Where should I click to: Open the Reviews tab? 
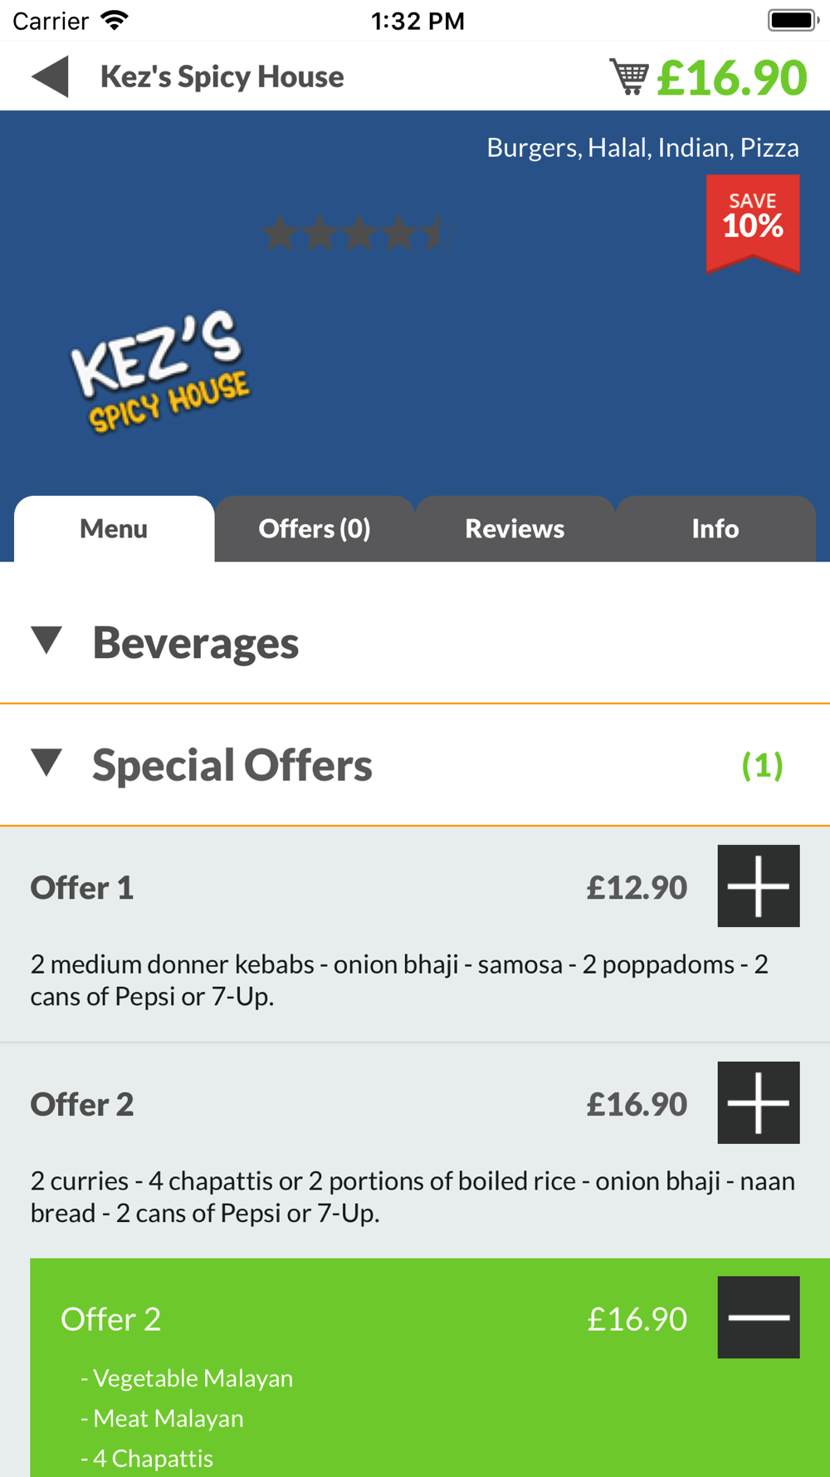coord(515,529)
